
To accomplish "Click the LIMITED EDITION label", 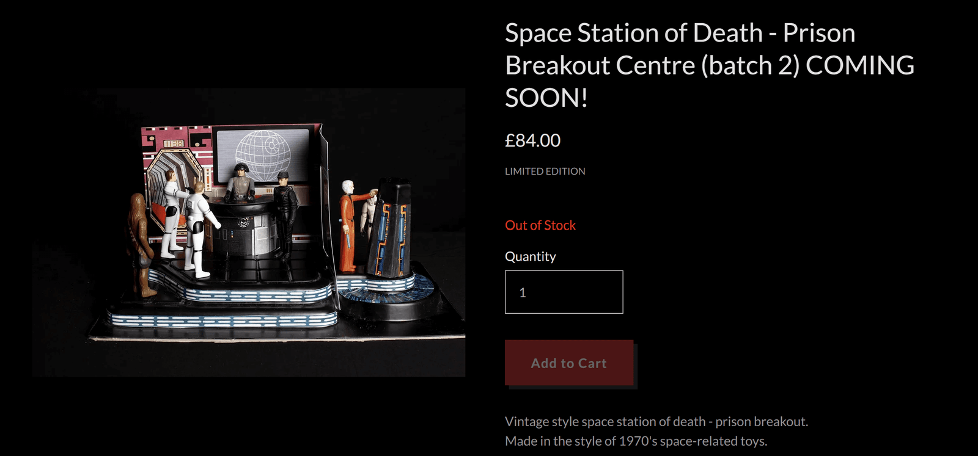I will (x=545, y=172).
